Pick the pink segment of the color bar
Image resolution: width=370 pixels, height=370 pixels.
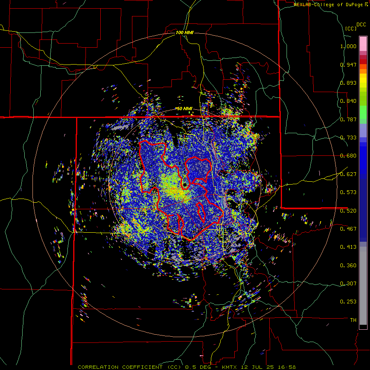363,44
